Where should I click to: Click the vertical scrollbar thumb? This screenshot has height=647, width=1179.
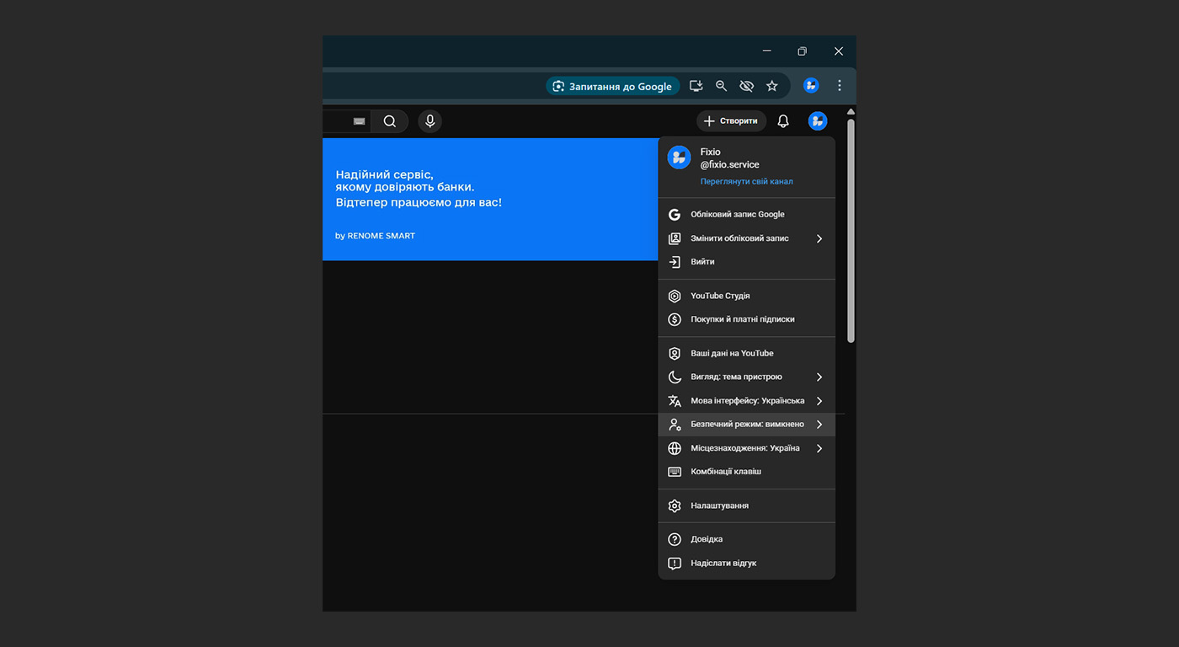click(x=851, y=231)
